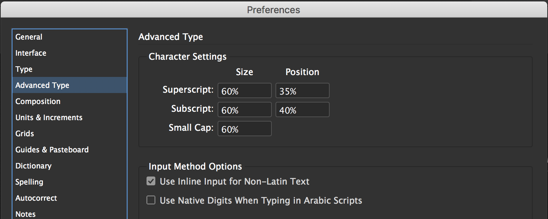This screenshot has height=219, width=548.
Task: Switch to the Type preferences section
Action: 24,69
